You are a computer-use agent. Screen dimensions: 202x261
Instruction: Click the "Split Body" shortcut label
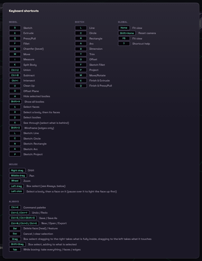coord(30,65)
